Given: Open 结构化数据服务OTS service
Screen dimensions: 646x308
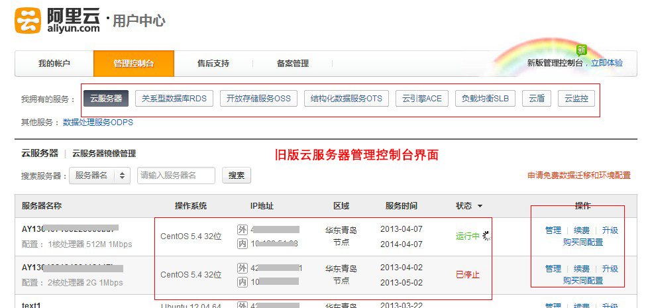Looking at the screenshot, I should [347, 99].
